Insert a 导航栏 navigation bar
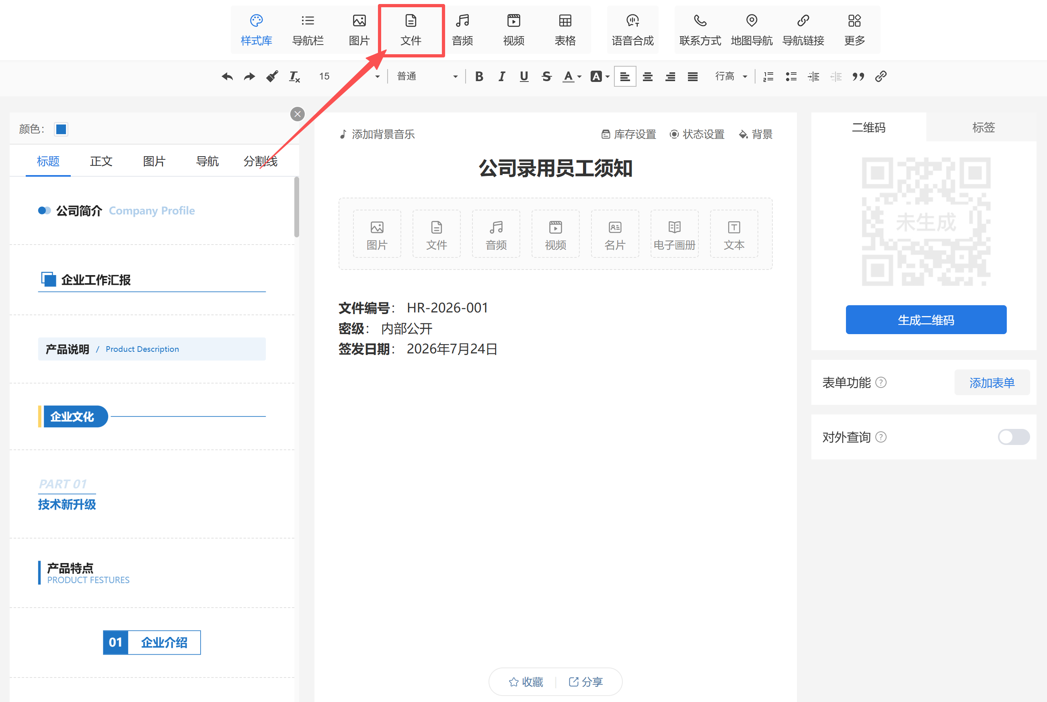The image size is (1047, 702). pos(308,30)
